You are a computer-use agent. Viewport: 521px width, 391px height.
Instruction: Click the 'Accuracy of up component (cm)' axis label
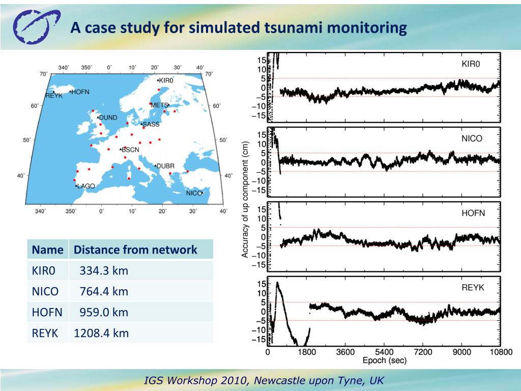[245, 200]
